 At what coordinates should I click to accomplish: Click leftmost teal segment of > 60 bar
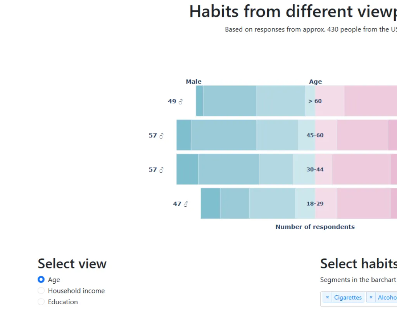199,101
